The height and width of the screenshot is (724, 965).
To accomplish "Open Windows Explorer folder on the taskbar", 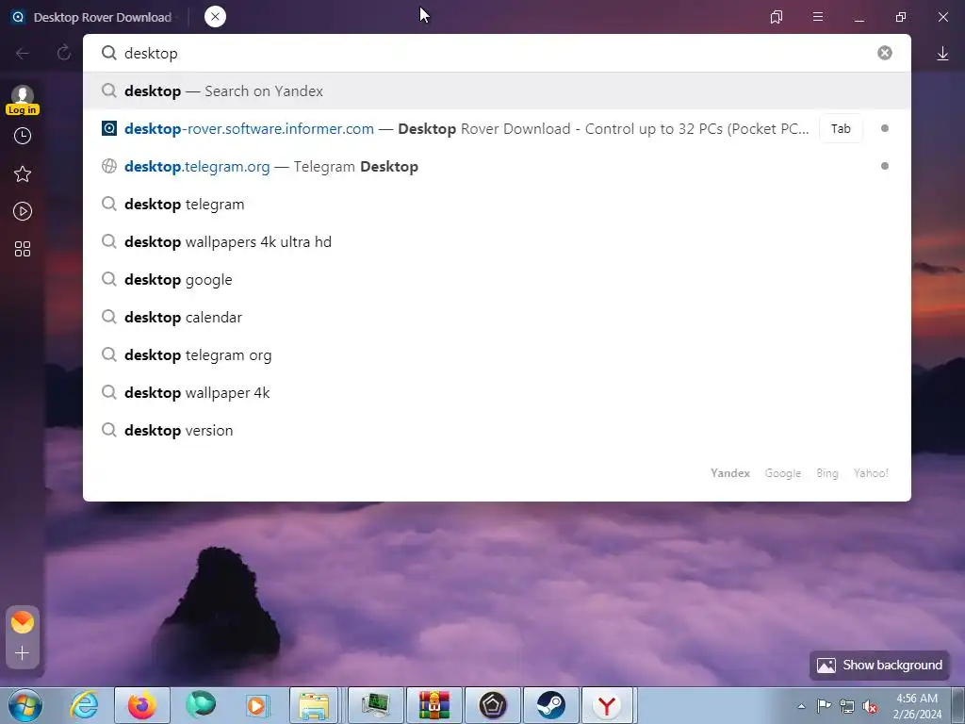I will [314, 705].
